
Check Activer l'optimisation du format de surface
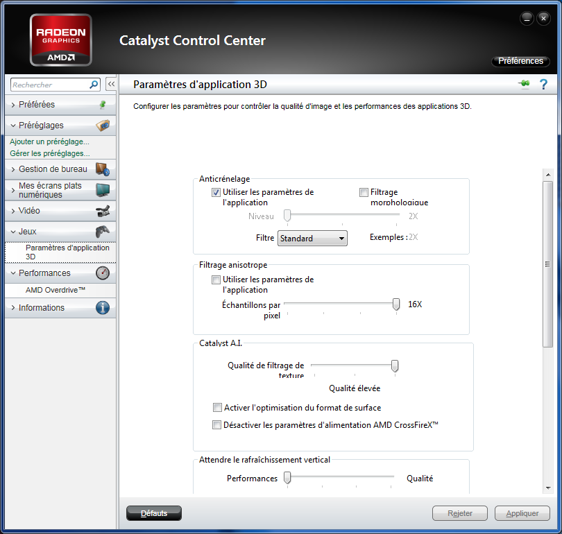tap(218, 407)
